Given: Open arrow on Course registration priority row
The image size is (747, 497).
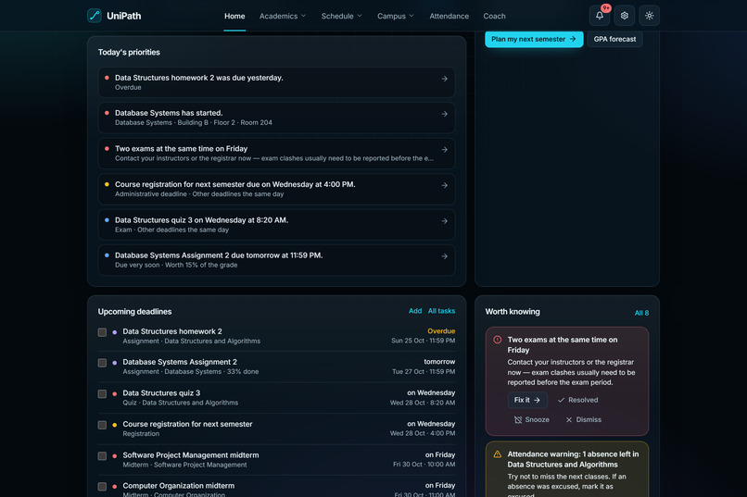Looking at the screenshot, I should click(x=444, y=185).
